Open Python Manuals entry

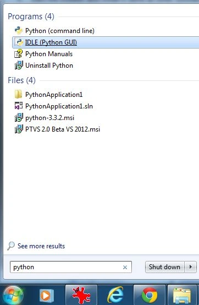tap(49, 54)
